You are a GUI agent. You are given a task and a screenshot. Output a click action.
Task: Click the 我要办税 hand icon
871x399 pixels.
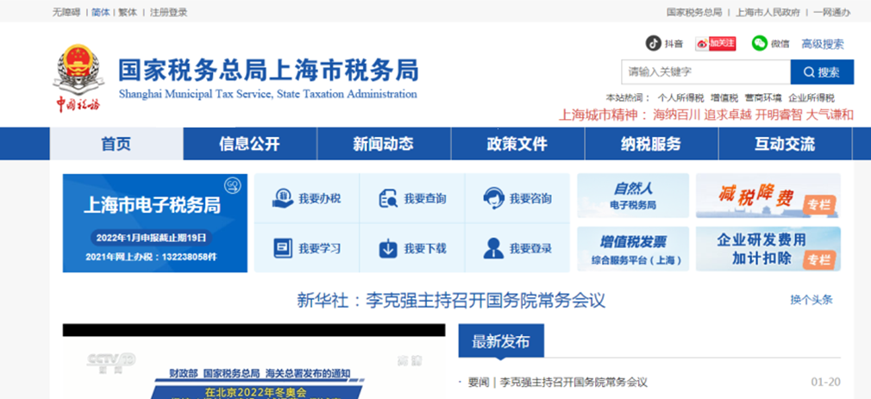pos(283,198)
